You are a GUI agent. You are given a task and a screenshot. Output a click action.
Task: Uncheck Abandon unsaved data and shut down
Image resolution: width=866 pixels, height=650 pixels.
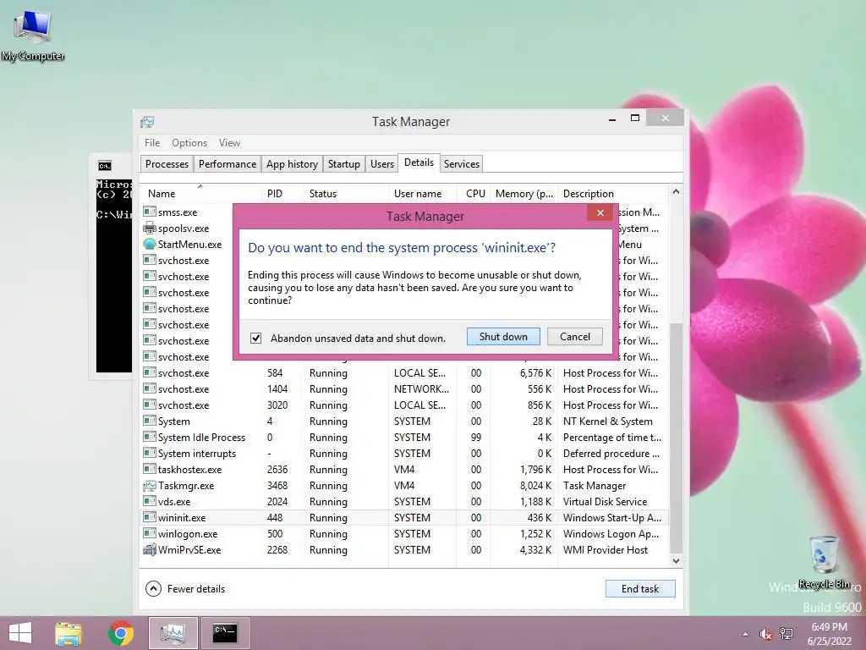pos(255,338)
